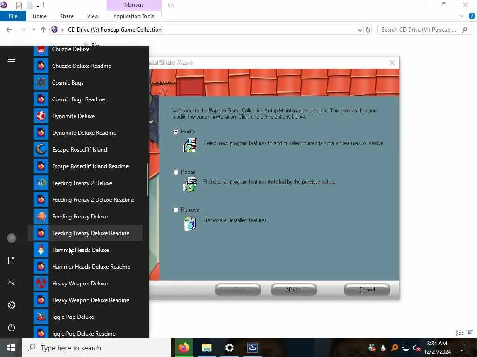The width and height of the screenshot is (477, 357).
Task: Click the Dynomite Deluxe Readme icon
Action: click(x=41, y=132)
